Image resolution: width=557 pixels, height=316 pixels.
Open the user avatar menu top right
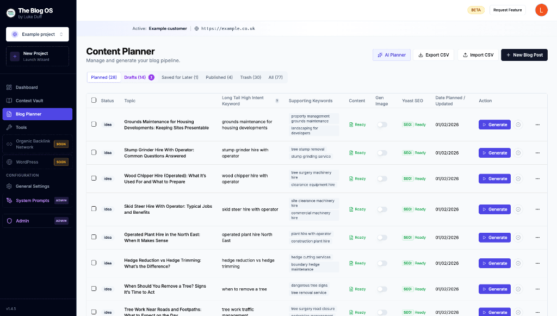click(541, 10)
